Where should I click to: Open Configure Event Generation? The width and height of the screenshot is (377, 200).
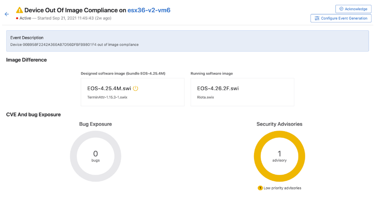click(341, 18)
